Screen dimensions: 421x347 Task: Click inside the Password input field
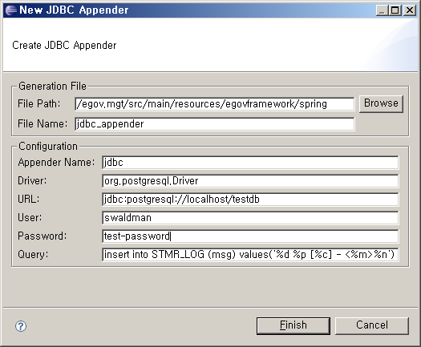coord(250,236)
